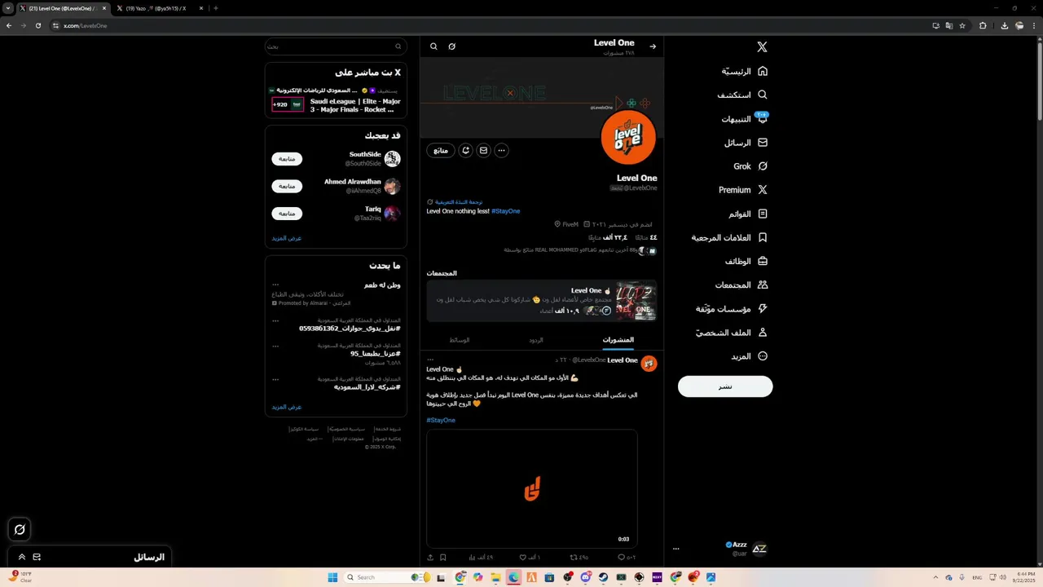This screenshot has width=1043, height=587.
Task: Open the profile more options ellipsis button
Action: coord(501,150)
